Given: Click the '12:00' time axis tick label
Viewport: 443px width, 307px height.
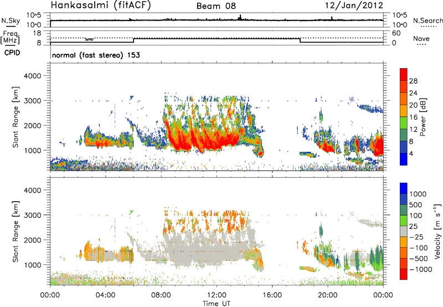Looking at the screenshot, I should (217, 295).
